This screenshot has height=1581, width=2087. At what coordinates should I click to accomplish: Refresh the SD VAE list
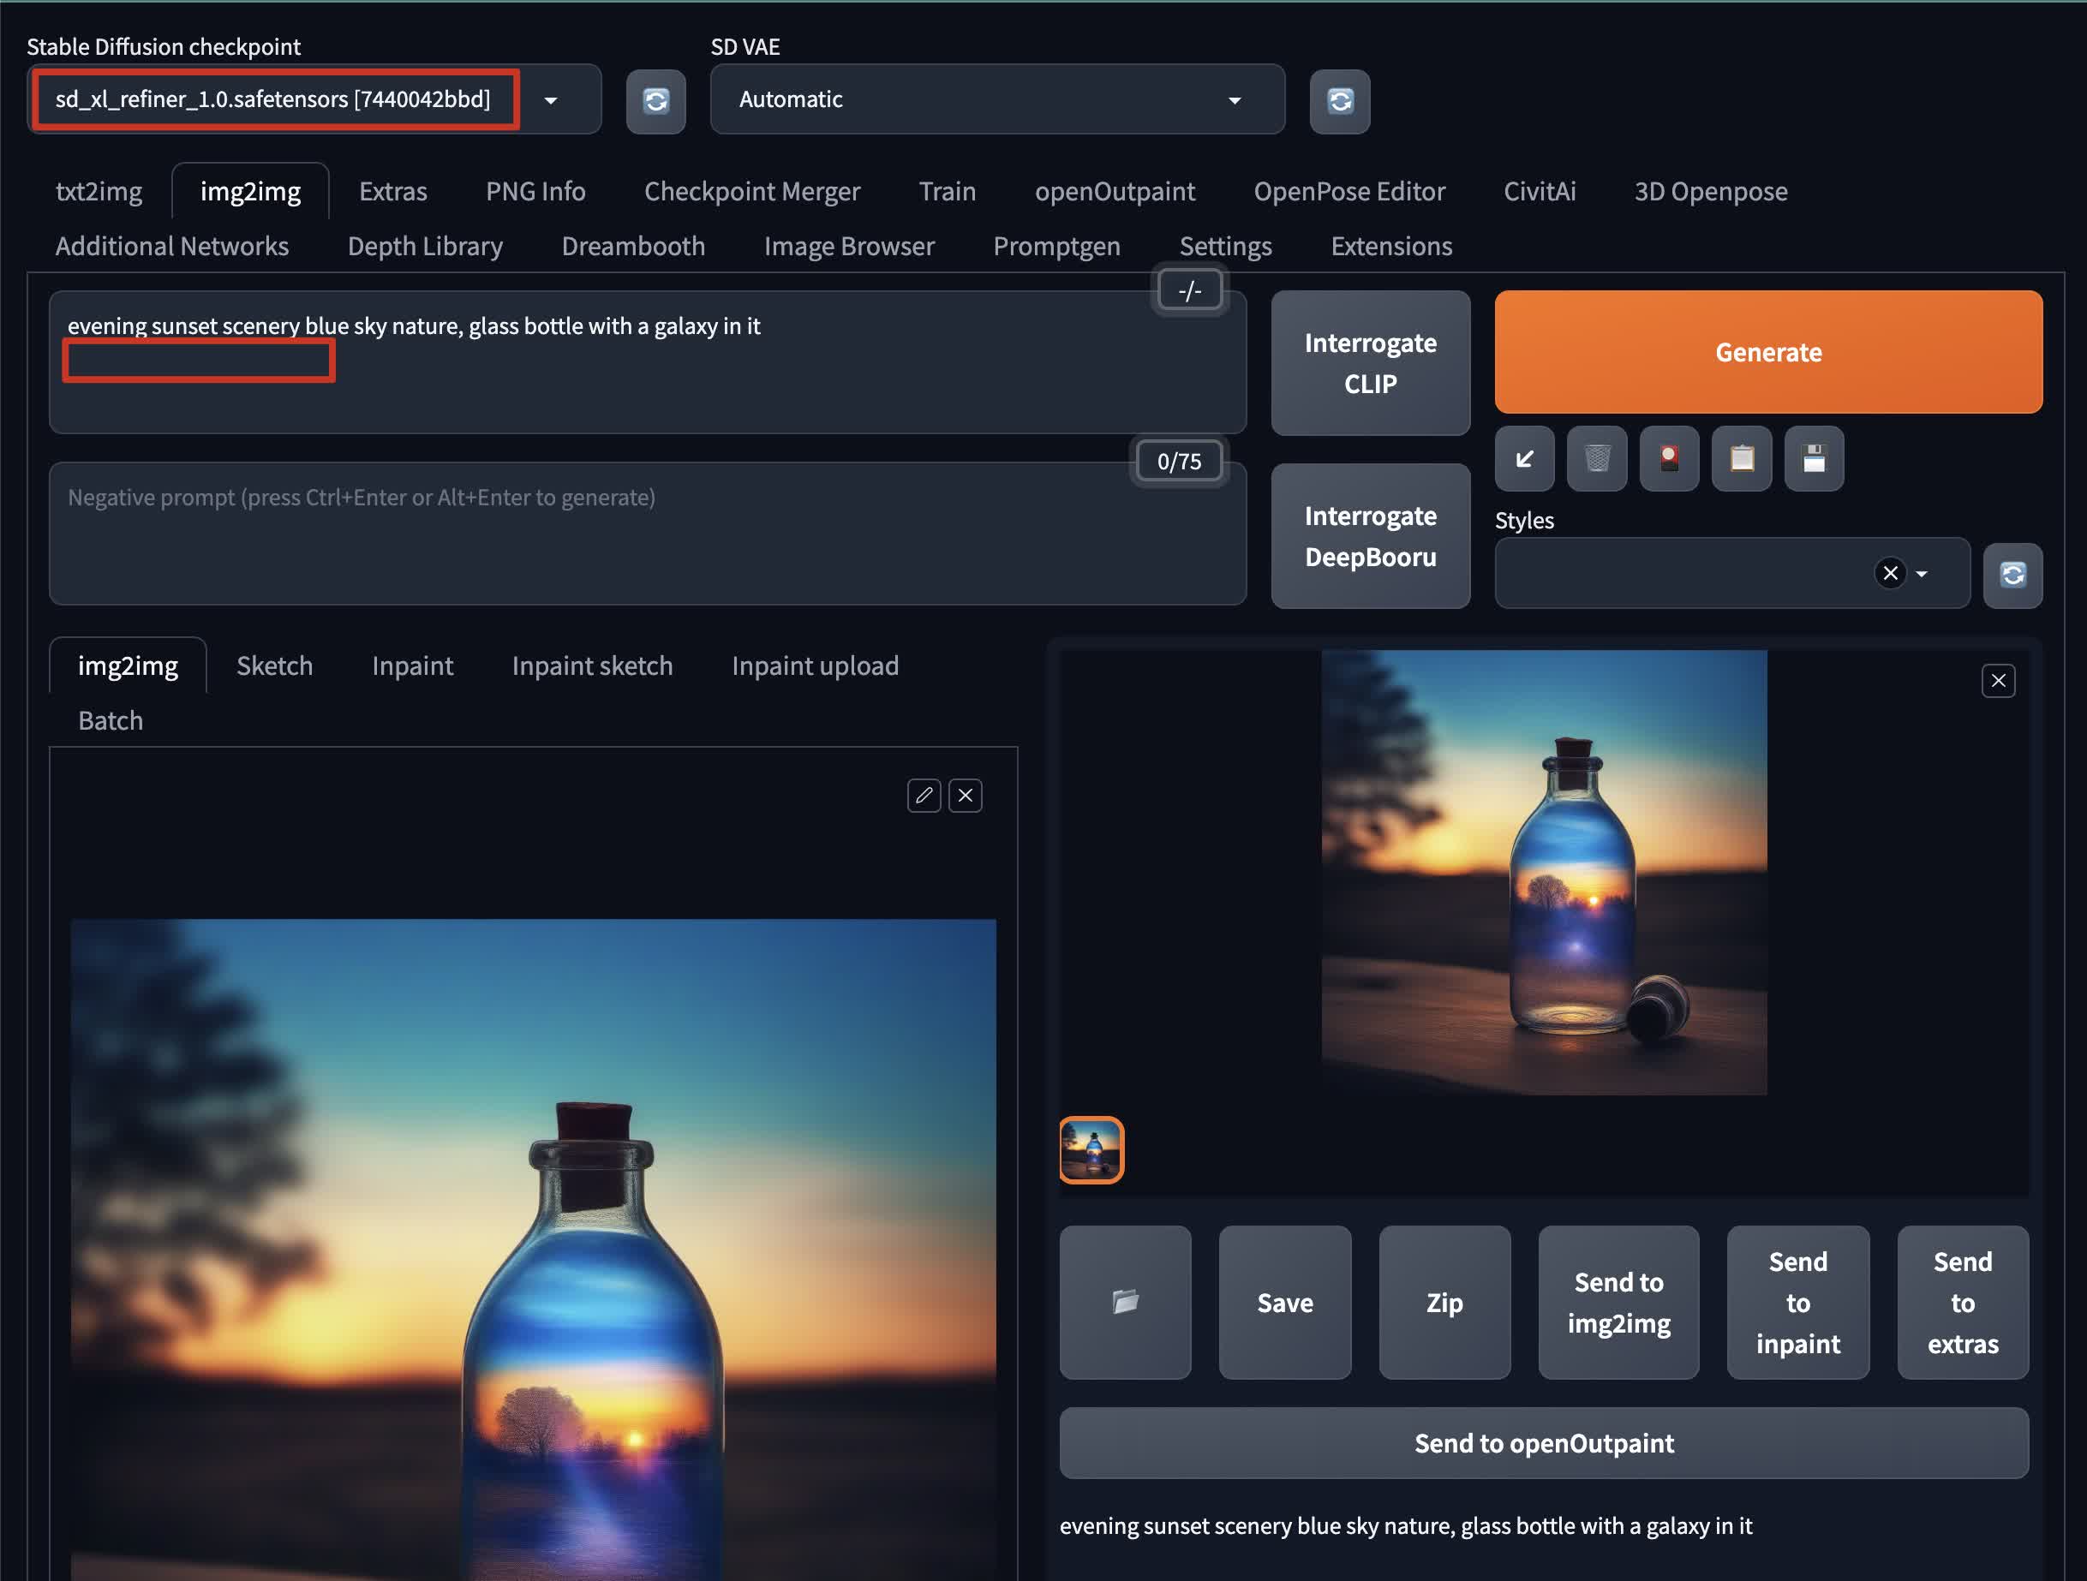1340,101
